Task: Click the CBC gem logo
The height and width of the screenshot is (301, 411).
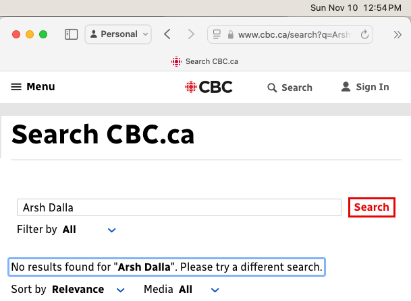Action: point(192,87)
